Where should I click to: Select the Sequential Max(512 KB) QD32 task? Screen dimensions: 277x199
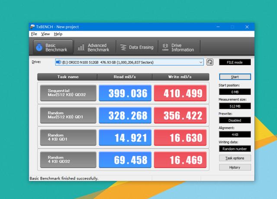pyautogui.click(x=68, y=92)
